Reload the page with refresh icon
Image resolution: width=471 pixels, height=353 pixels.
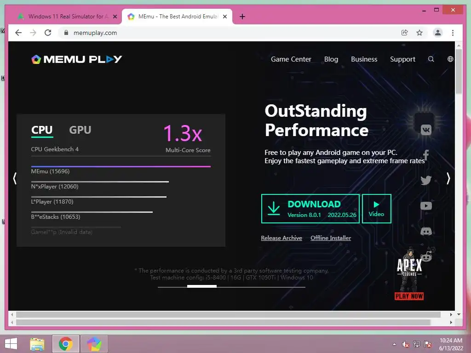[x=48, y=33]
